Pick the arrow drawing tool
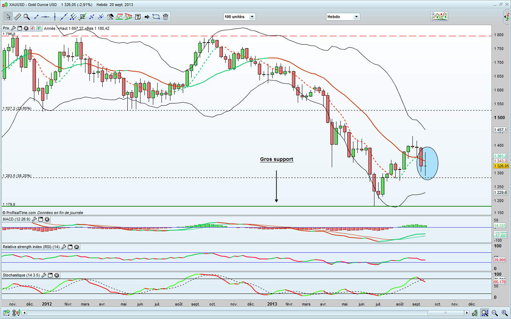The width and height of the screenshot is (511, 319). (147, 17)
